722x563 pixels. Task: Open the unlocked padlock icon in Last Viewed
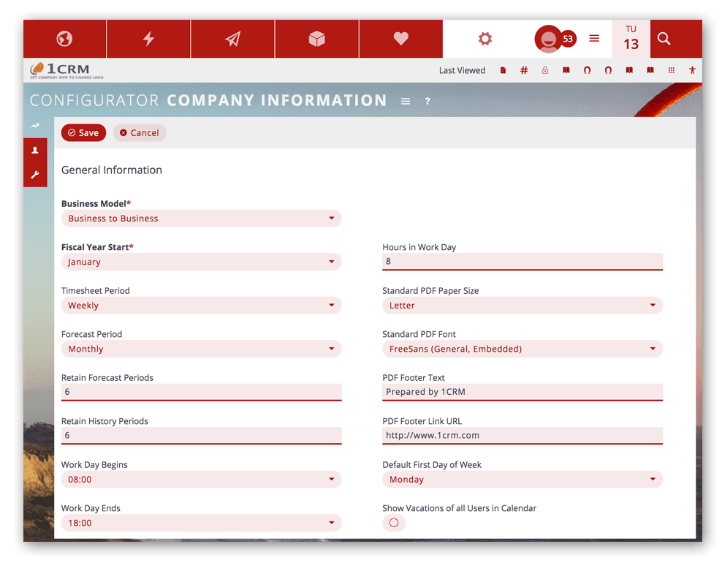tap(545, 70)
